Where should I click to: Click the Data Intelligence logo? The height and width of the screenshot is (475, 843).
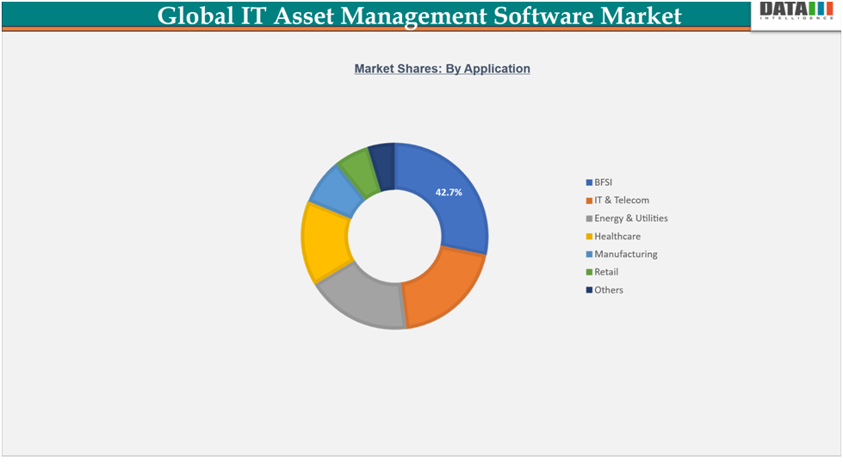coord(797,10)
